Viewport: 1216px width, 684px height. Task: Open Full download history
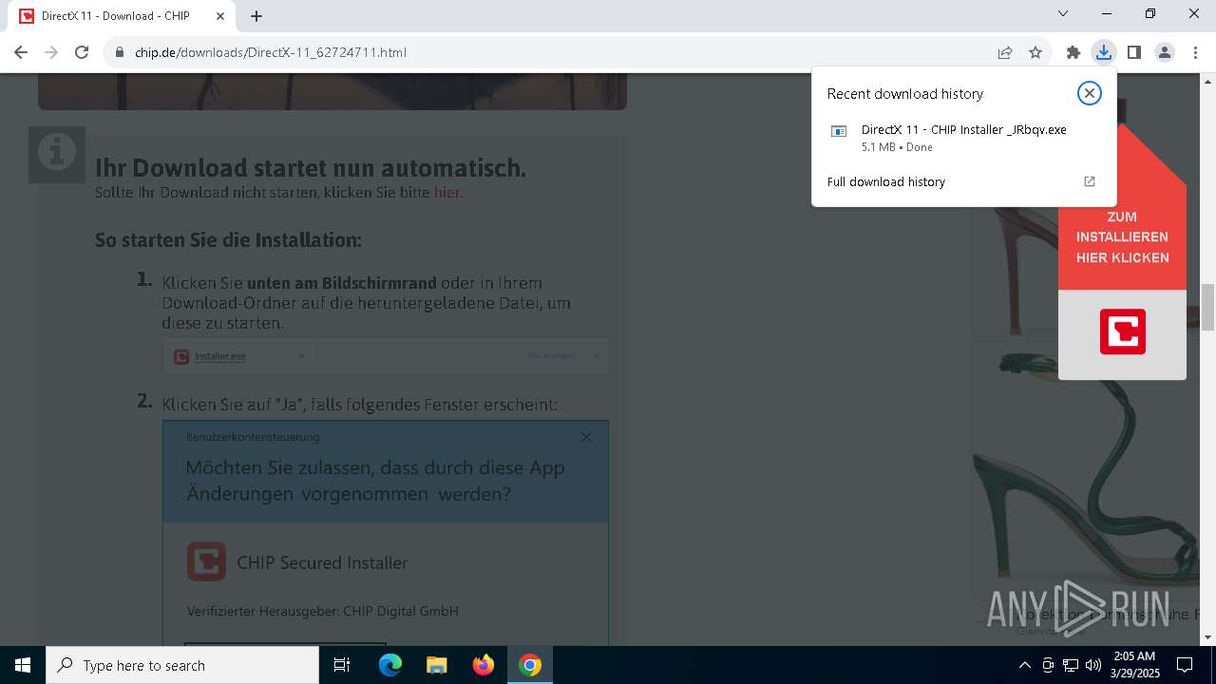(x=886, y=181)
